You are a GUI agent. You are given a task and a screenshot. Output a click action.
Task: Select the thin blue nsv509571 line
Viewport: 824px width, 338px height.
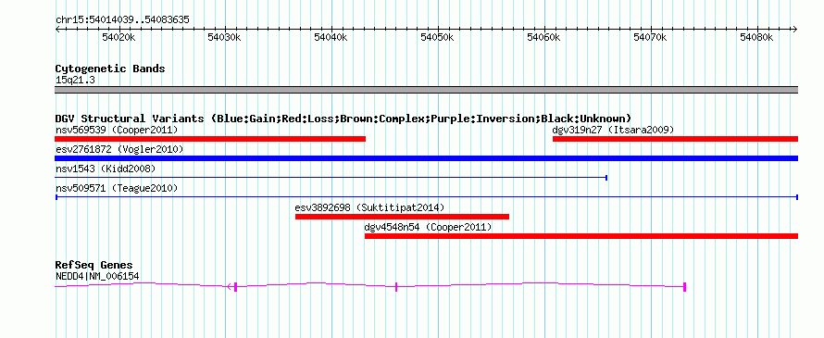[426, 197]
